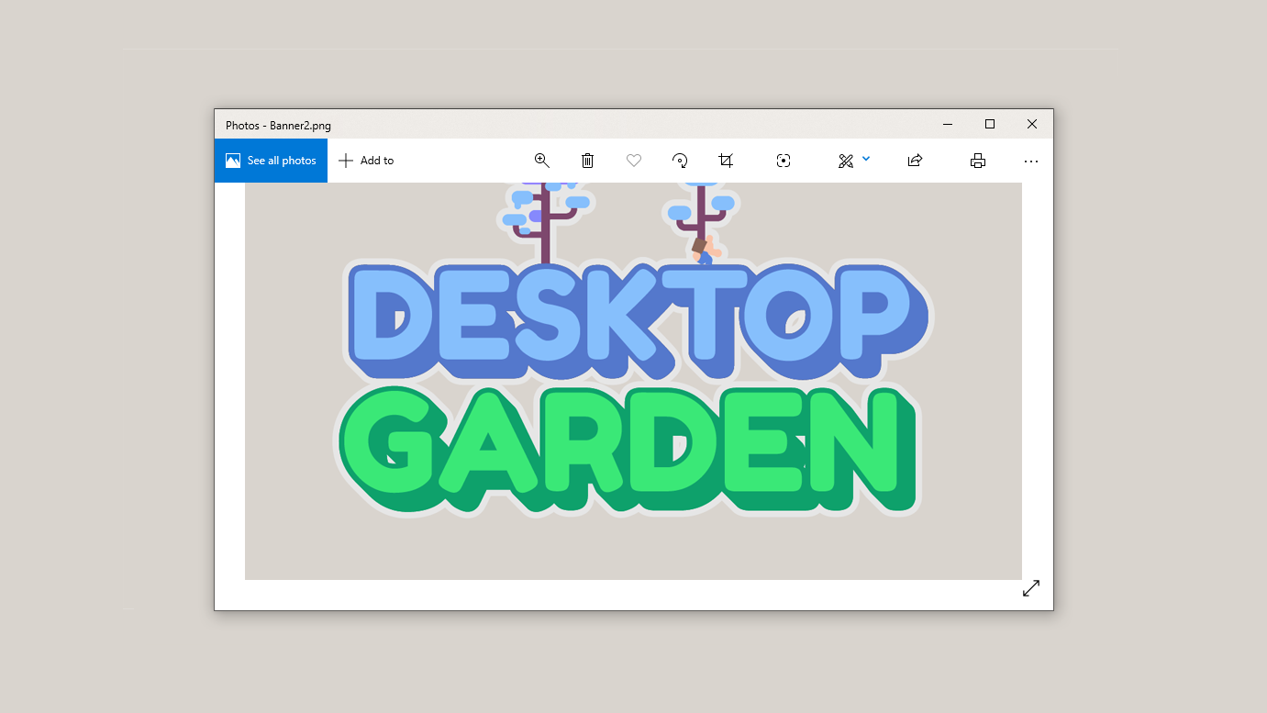
Task: Add photo to favorites heart icon
Action: tap(634, 161)
